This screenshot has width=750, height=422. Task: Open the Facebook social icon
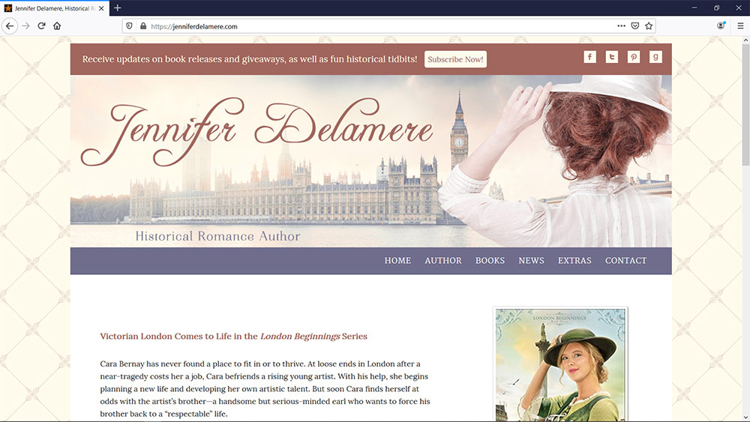click(x=589, y=57)
